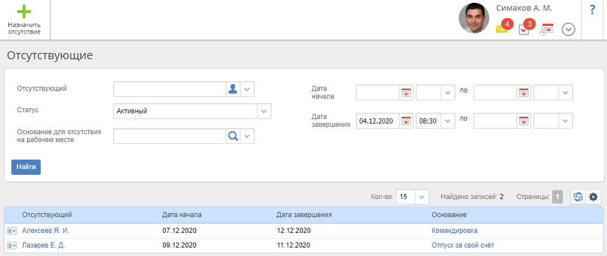Open table settings gear icon
The height and width of the screenshot is (256, 607).
click(593, 197)
